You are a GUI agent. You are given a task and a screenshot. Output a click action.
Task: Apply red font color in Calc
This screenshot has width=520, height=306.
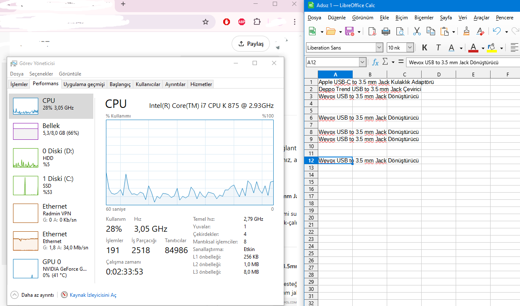tap(474, 47)
